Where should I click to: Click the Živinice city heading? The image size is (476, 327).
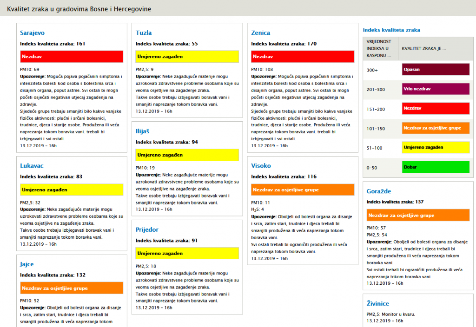tap(378, 304)
